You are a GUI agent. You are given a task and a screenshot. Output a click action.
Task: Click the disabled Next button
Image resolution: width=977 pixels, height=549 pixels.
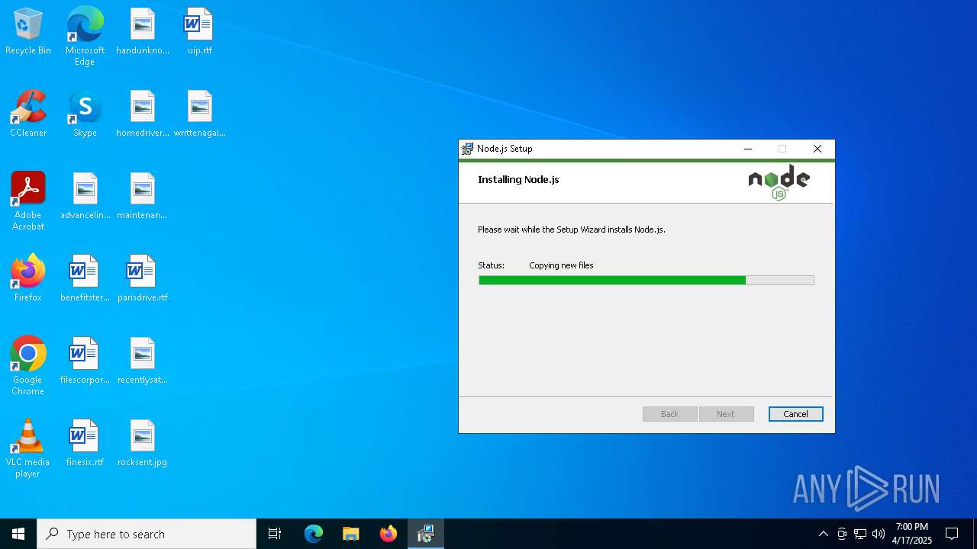(x=726, y=414)
